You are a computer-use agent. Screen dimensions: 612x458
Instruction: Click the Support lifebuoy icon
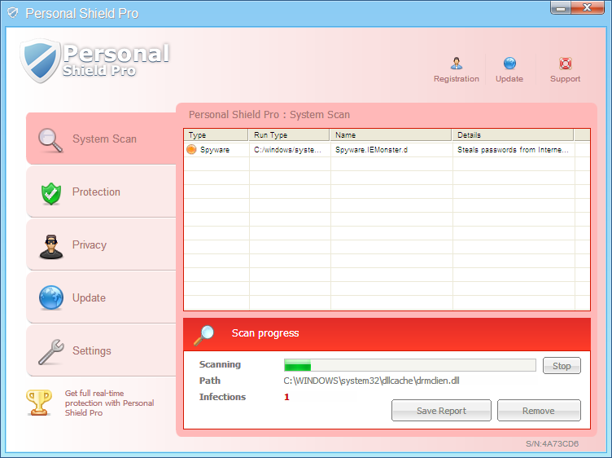565,63
